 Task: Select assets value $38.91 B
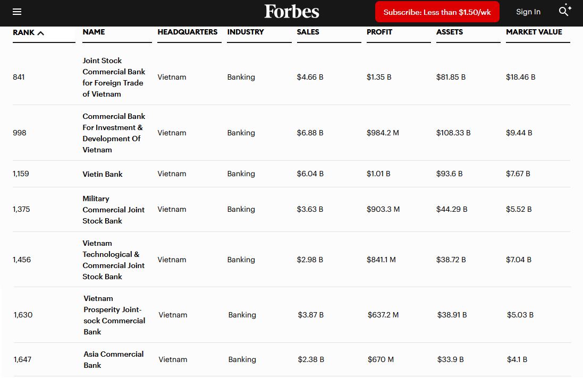(x=452, y=315)
